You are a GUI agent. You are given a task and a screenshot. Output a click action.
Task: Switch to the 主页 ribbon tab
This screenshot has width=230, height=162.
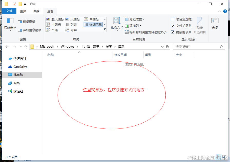(23, 11)
